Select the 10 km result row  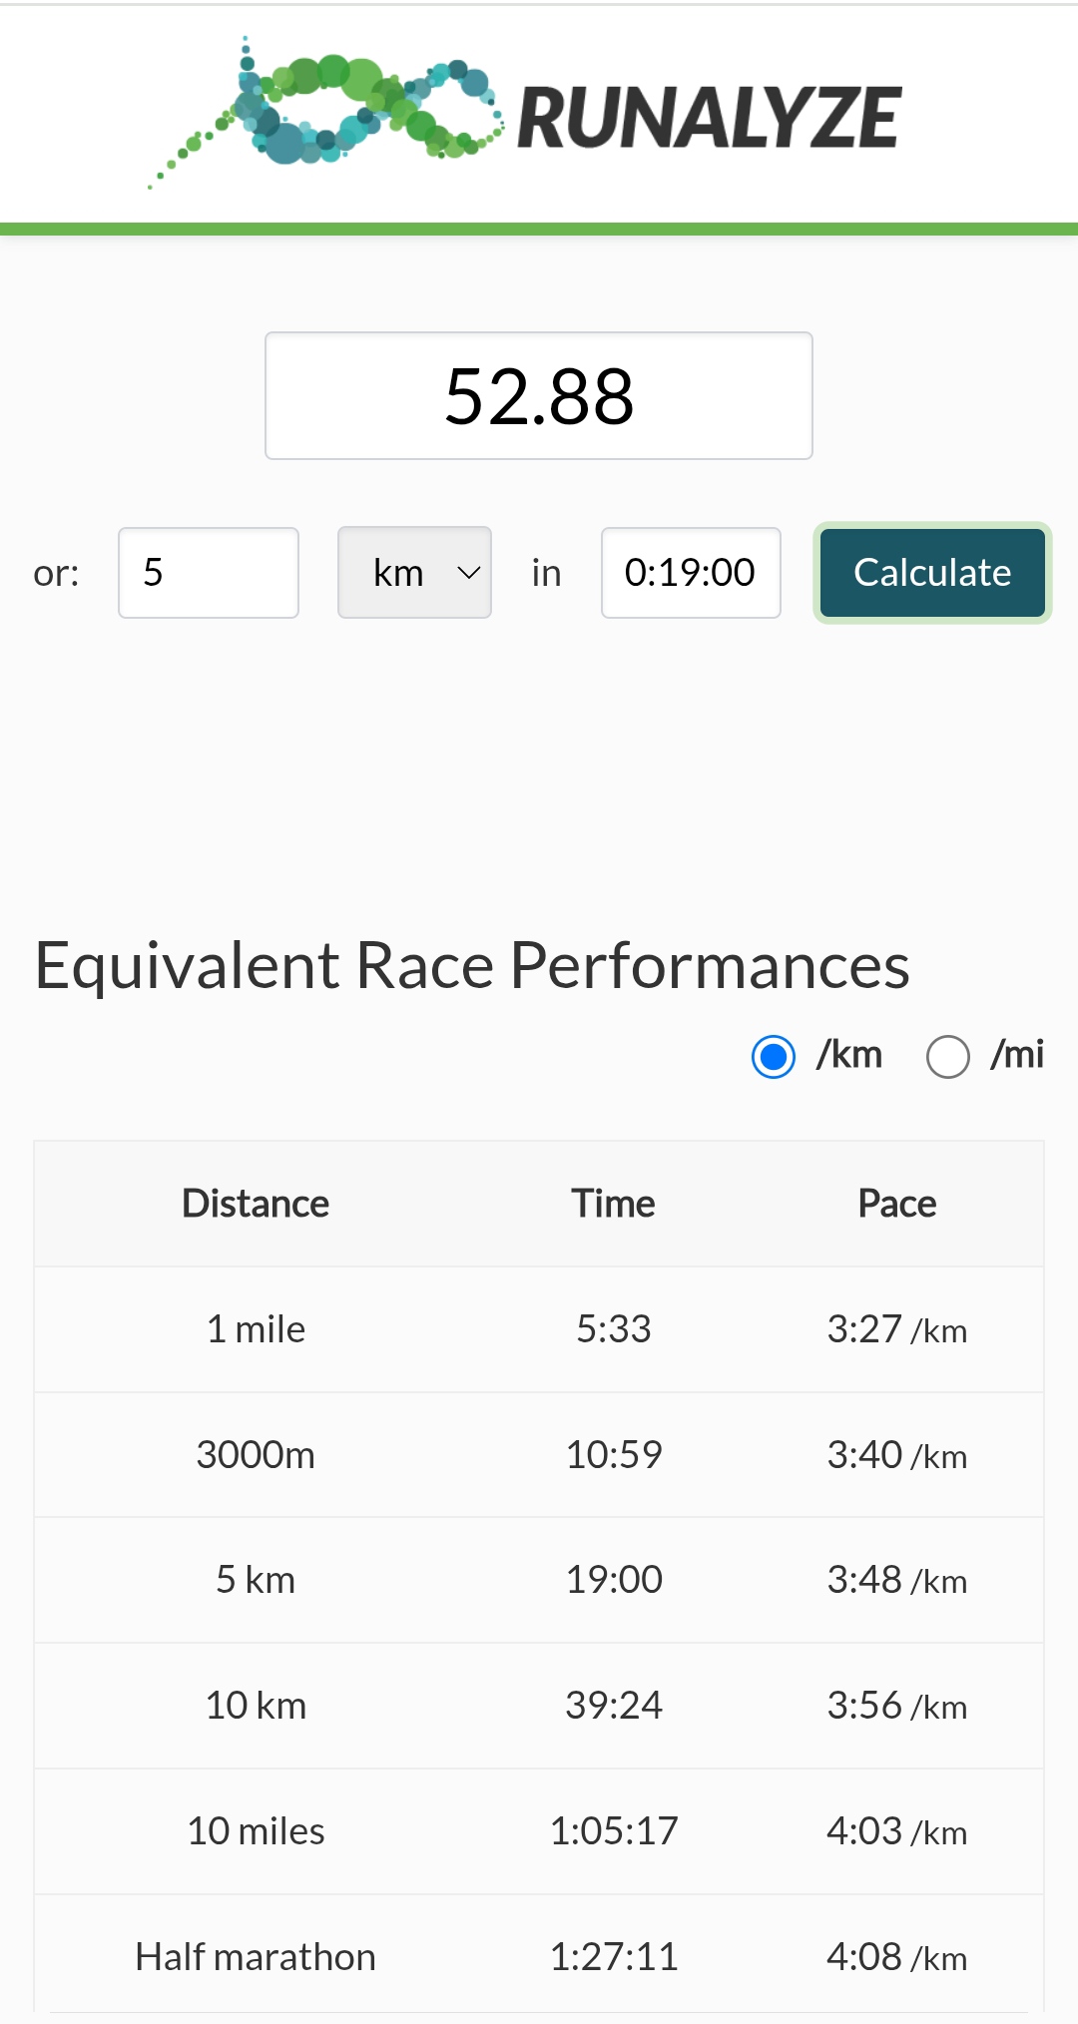tap(539, 1706)
